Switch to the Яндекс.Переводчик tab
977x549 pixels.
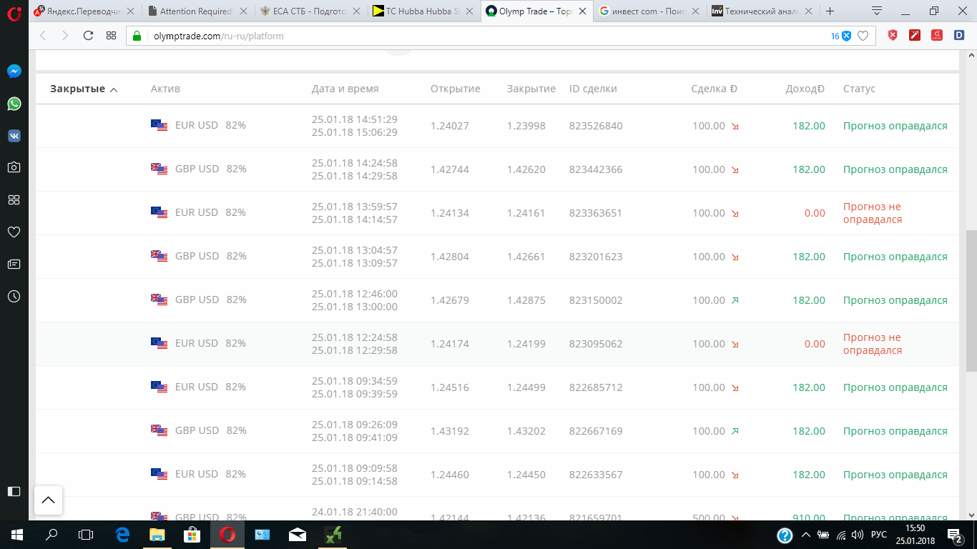(79, 11)
